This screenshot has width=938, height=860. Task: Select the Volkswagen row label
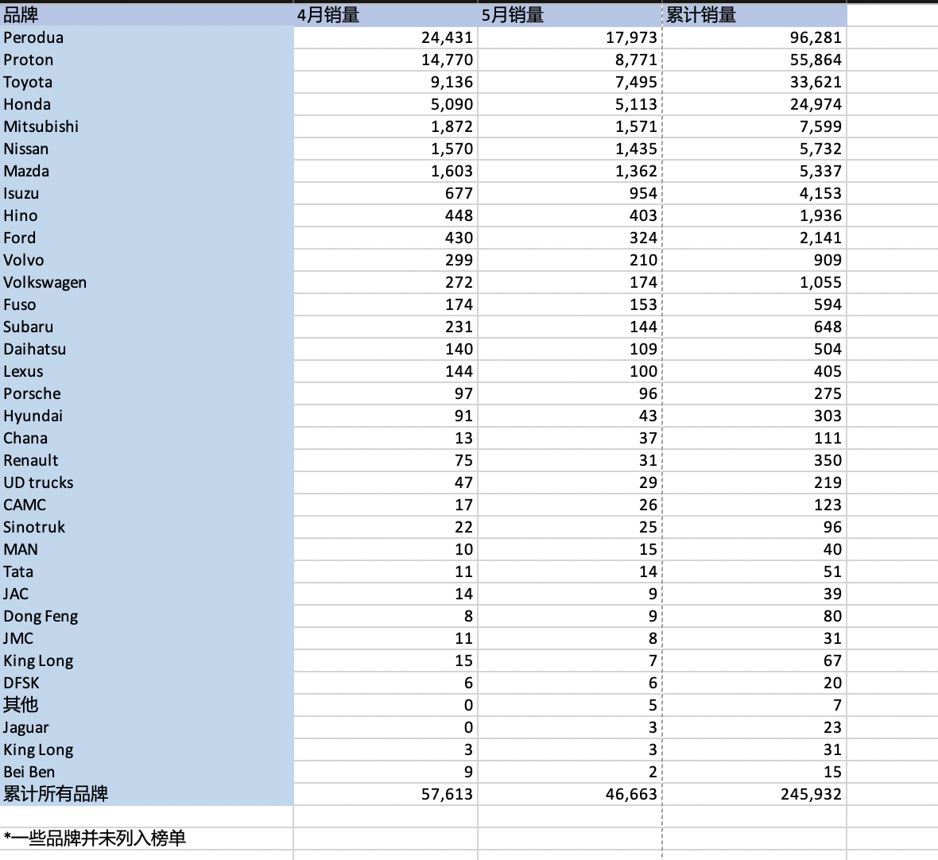(x=147, y=282)
